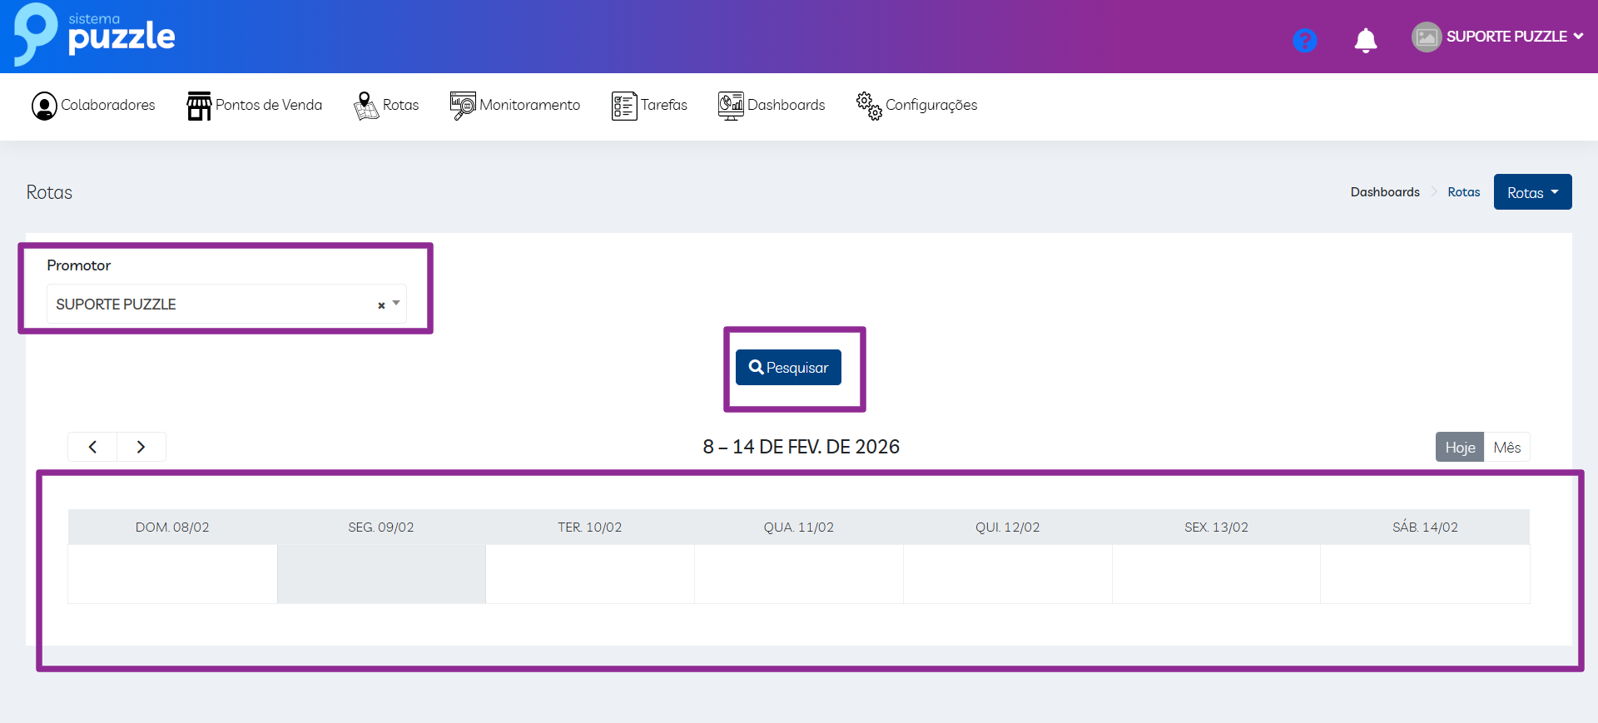This screenshot has height=723, width=1598.
Task: Open Pontos de Venda store icon
Action: pos(199,106)
